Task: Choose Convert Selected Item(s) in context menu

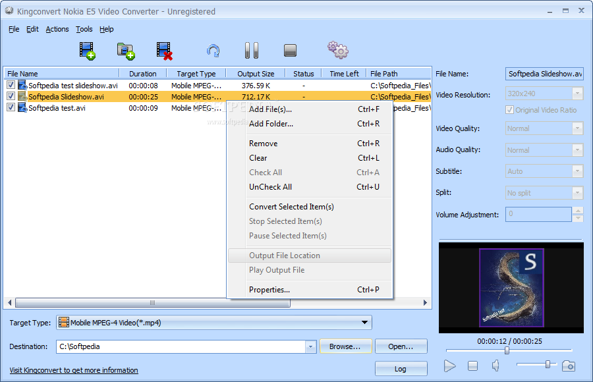Action: click(x=310, y=207)
